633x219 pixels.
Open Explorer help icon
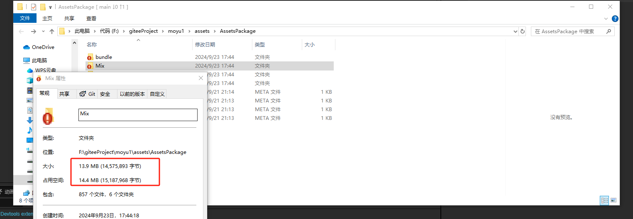coord(615,19)
